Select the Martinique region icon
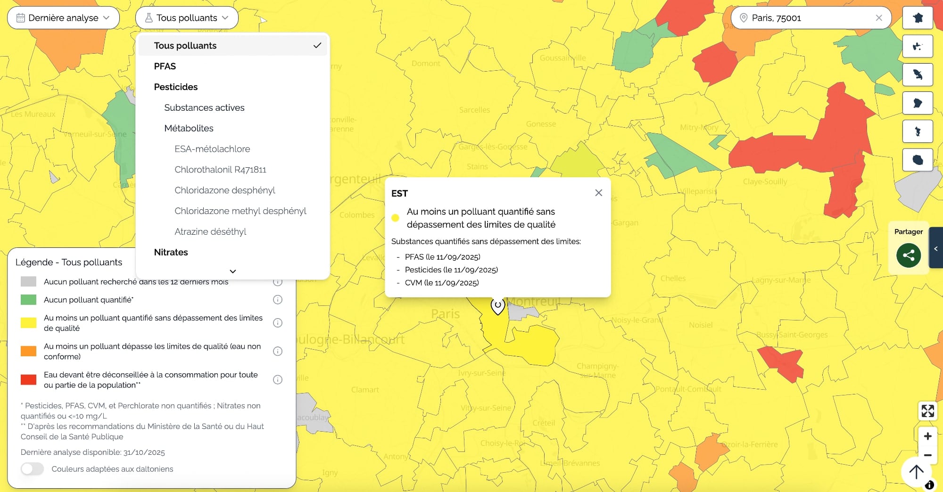Screen dimensions: 943x492 pos(918,74)
